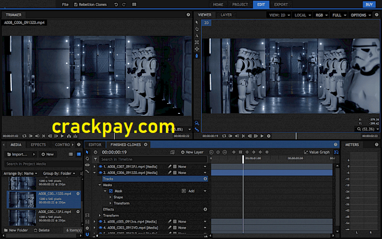382x239 pixels.
Task: Open VIEW: 2D dropdown
Action: tap(279, 15)
